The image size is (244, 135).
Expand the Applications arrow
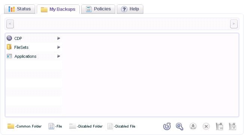(59, 56)
